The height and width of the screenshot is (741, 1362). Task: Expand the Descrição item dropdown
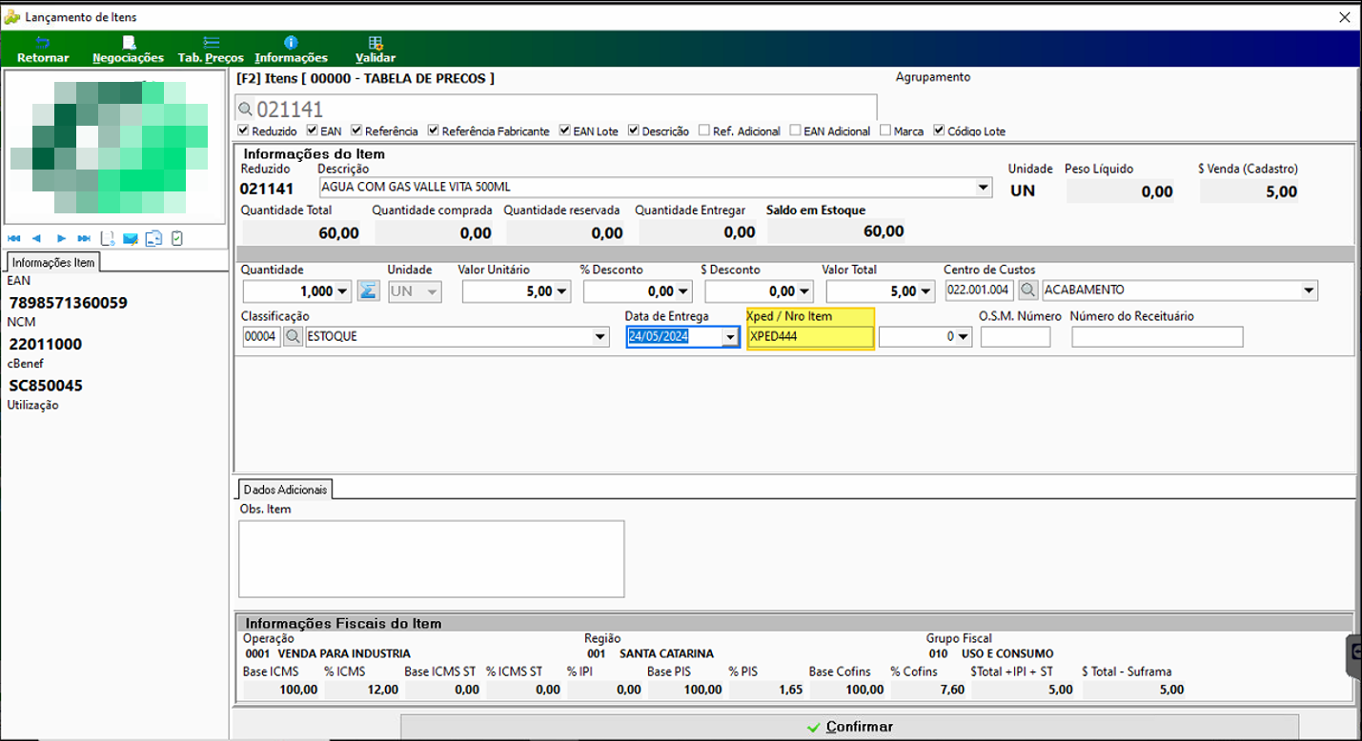coord(985,188)
